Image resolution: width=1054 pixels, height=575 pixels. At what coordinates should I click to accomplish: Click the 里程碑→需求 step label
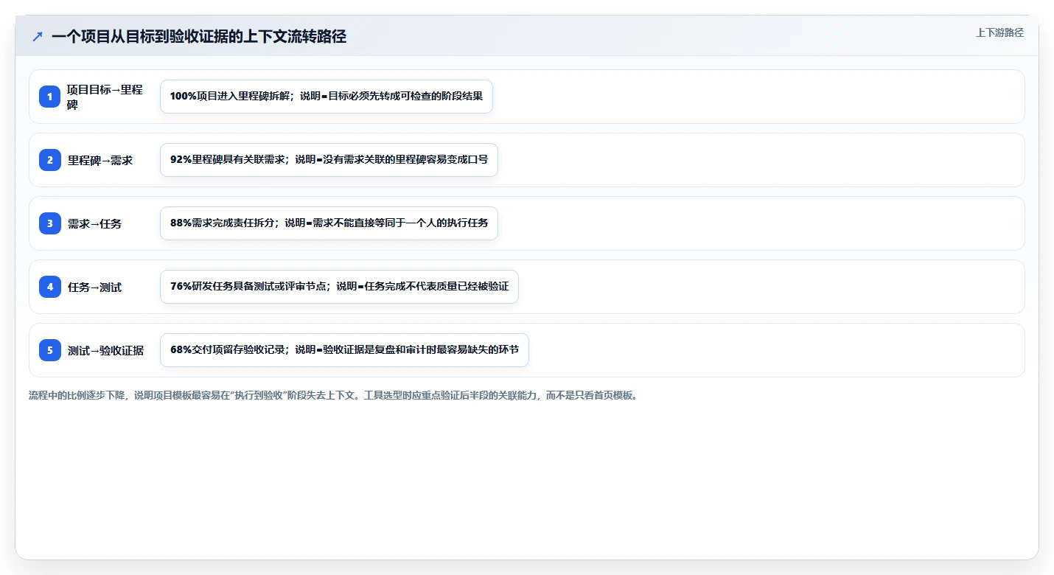[100, 160]
